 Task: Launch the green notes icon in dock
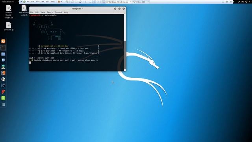pos(3,98)
